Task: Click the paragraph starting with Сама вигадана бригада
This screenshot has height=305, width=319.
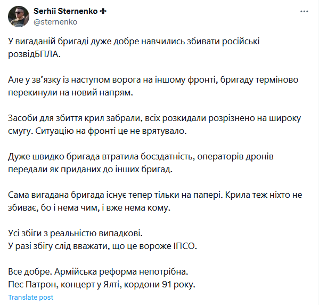Action: [155, 202]
